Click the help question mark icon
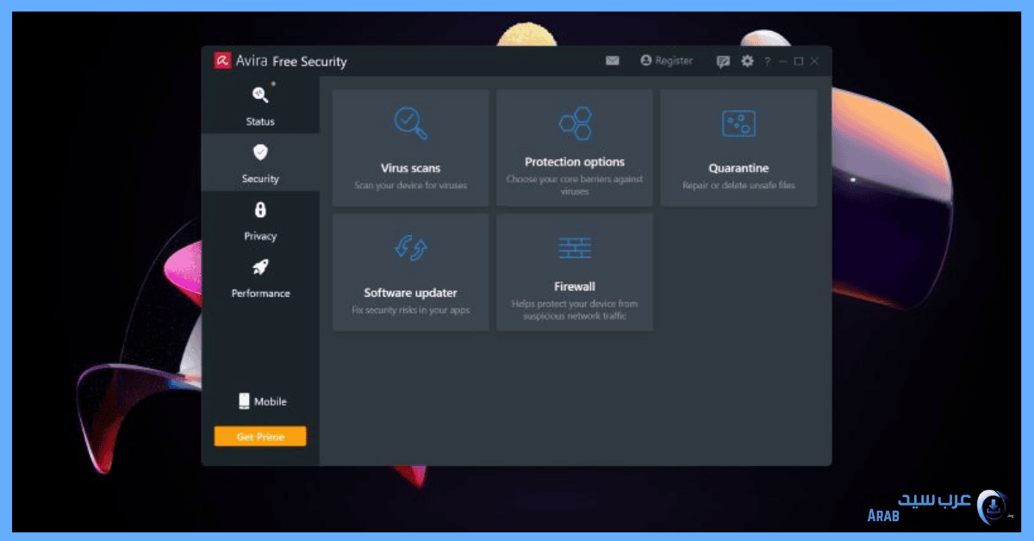1034x541 pixels. tap(767, 61)
